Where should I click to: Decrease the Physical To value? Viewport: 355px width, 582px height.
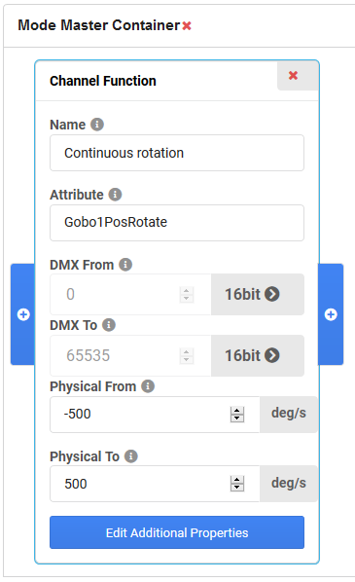(x=237, y=488)
